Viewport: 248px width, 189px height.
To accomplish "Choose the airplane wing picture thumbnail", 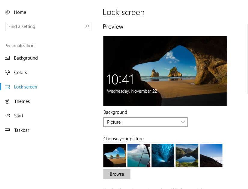I will click(x=139, y=155).
